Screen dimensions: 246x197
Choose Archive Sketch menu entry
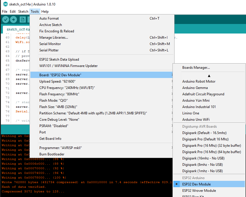(102, 25)
